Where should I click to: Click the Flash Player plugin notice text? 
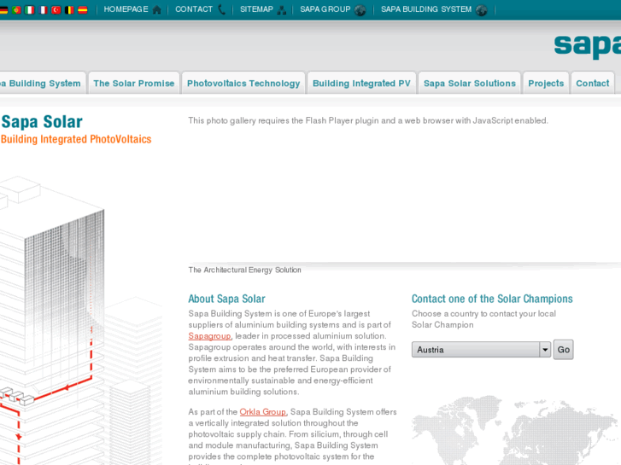click(368, 120)
